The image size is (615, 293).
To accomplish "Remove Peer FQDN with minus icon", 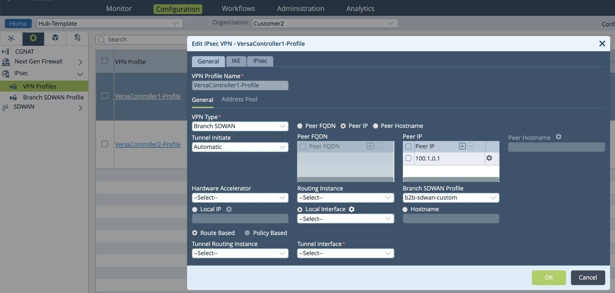I will pyautogui.click(x=378, y=146).
